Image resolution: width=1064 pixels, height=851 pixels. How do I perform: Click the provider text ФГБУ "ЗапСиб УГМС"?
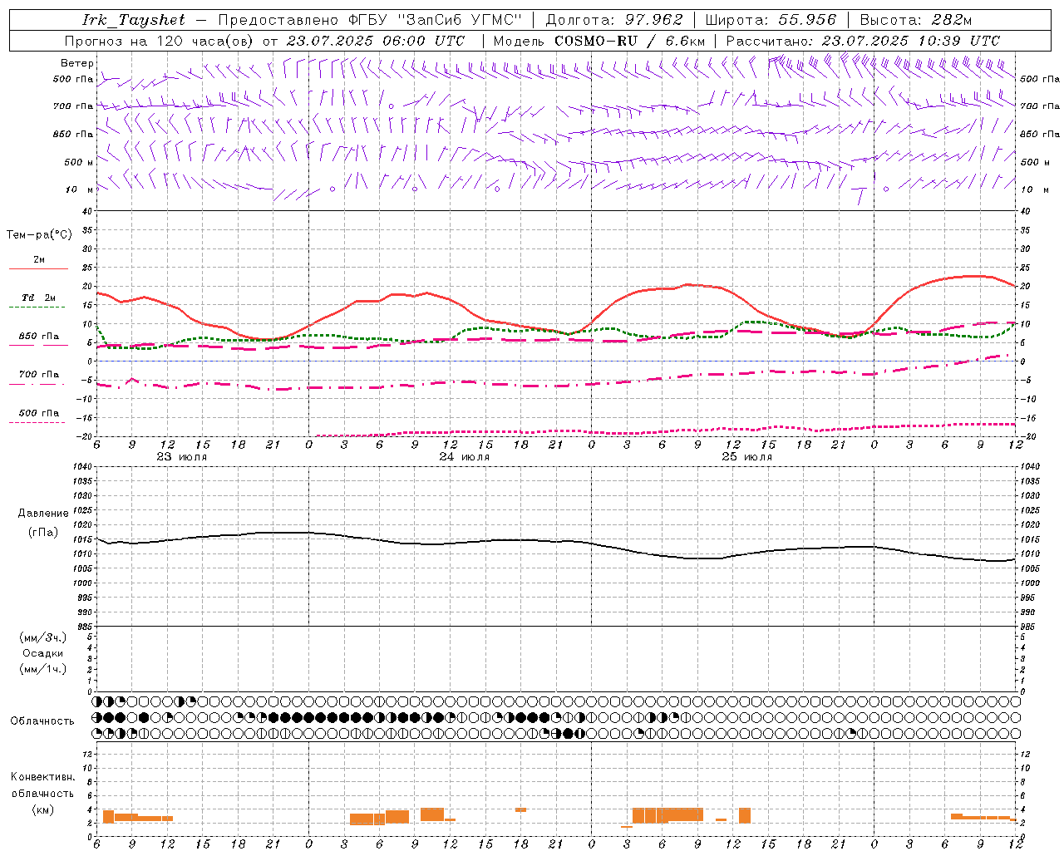coord(433,20)
